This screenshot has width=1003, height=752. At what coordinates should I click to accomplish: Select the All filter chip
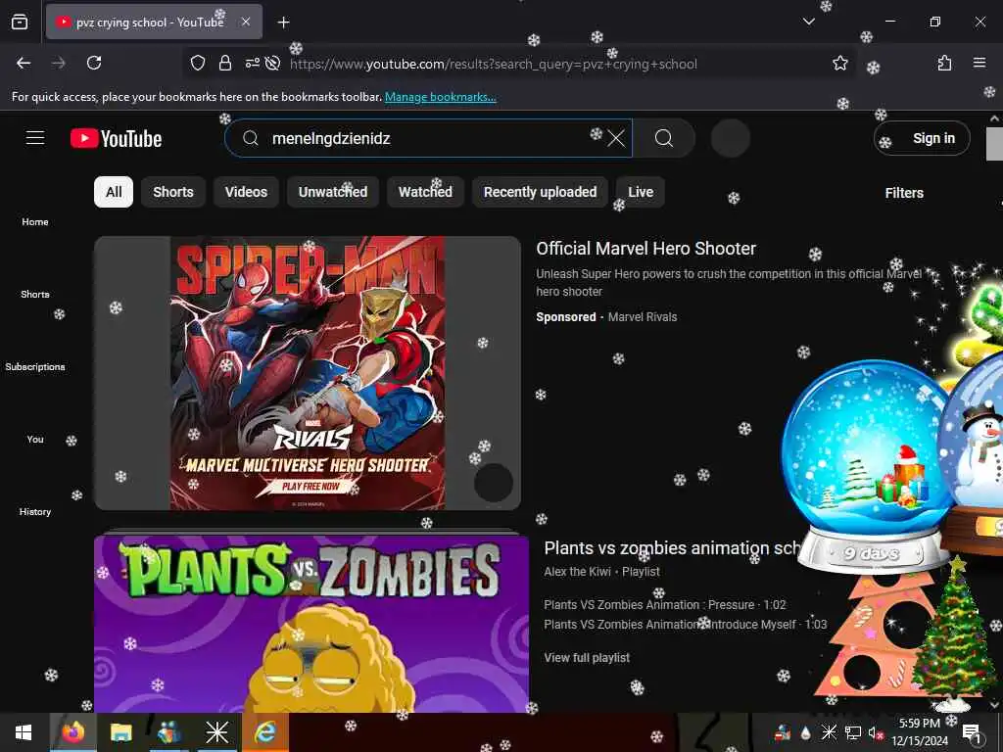tap(114, 192)
